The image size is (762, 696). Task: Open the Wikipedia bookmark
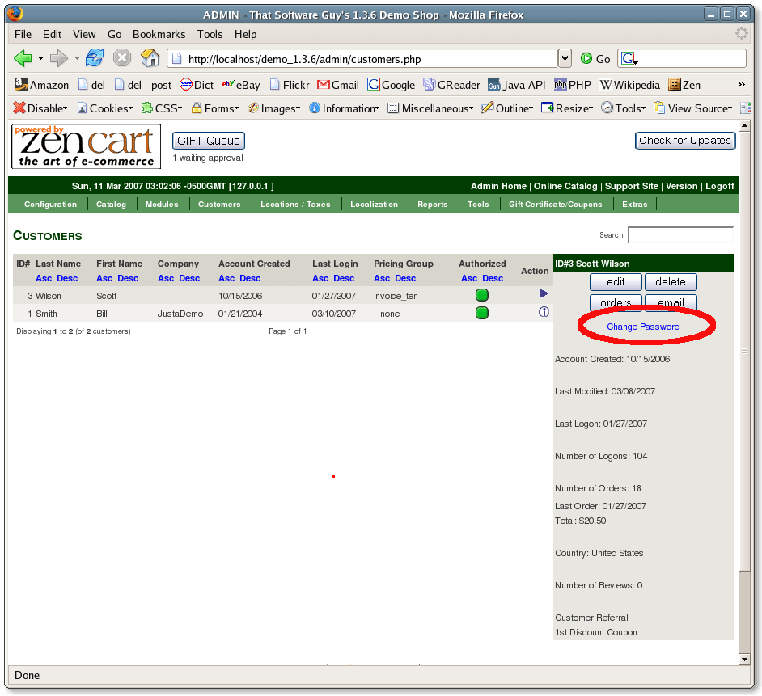[630, 85]
